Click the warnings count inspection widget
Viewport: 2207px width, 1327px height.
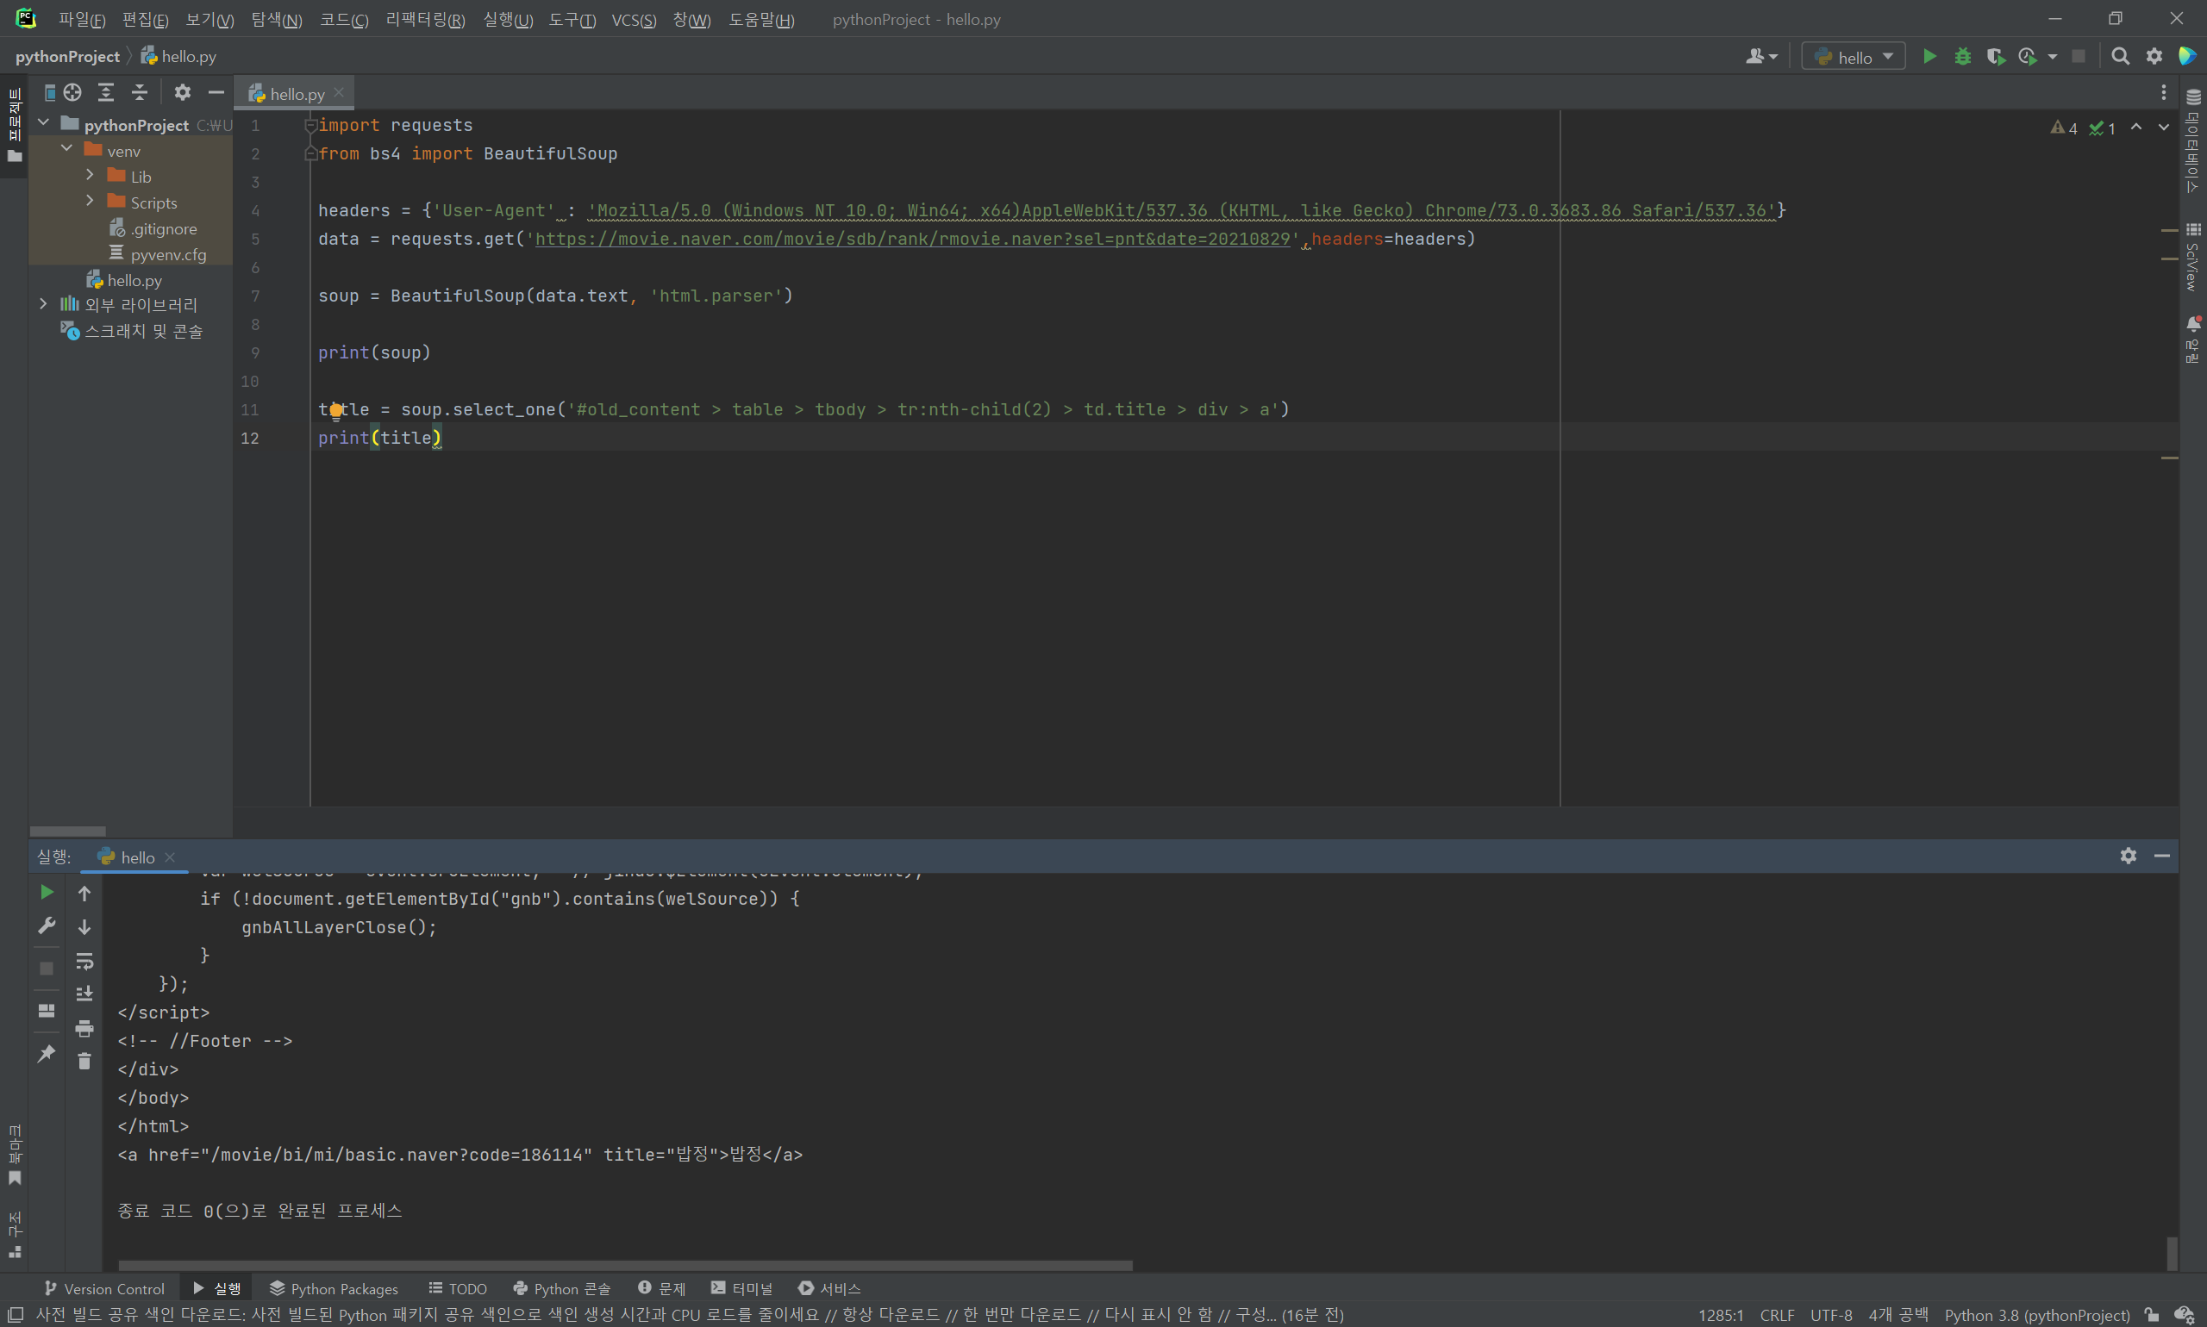click(x=2065, y=128)
